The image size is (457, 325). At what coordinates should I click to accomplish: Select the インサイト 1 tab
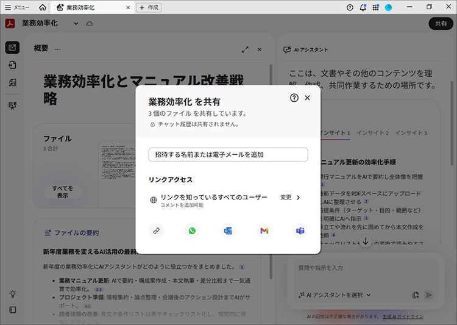pyautogui.click(x=335, y=133)
